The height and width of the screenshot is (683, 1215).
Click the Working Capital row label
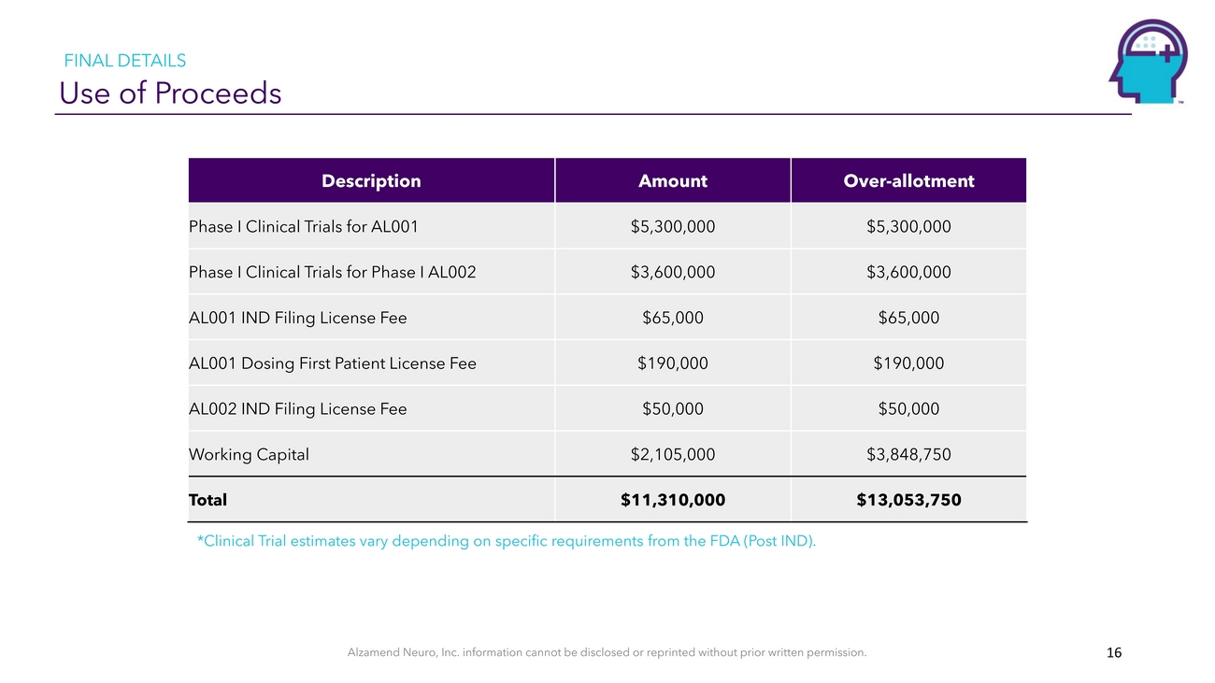click(249, 455)
